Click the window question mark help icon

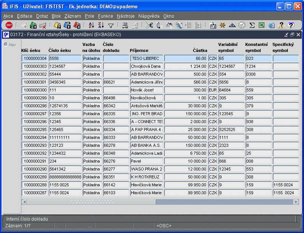[291, 25]
